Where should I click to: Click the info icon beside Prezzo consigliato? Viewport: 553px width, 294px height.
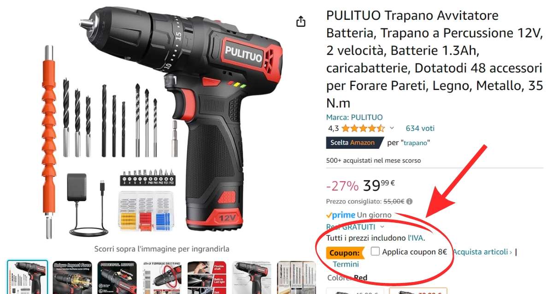(410, 201)
